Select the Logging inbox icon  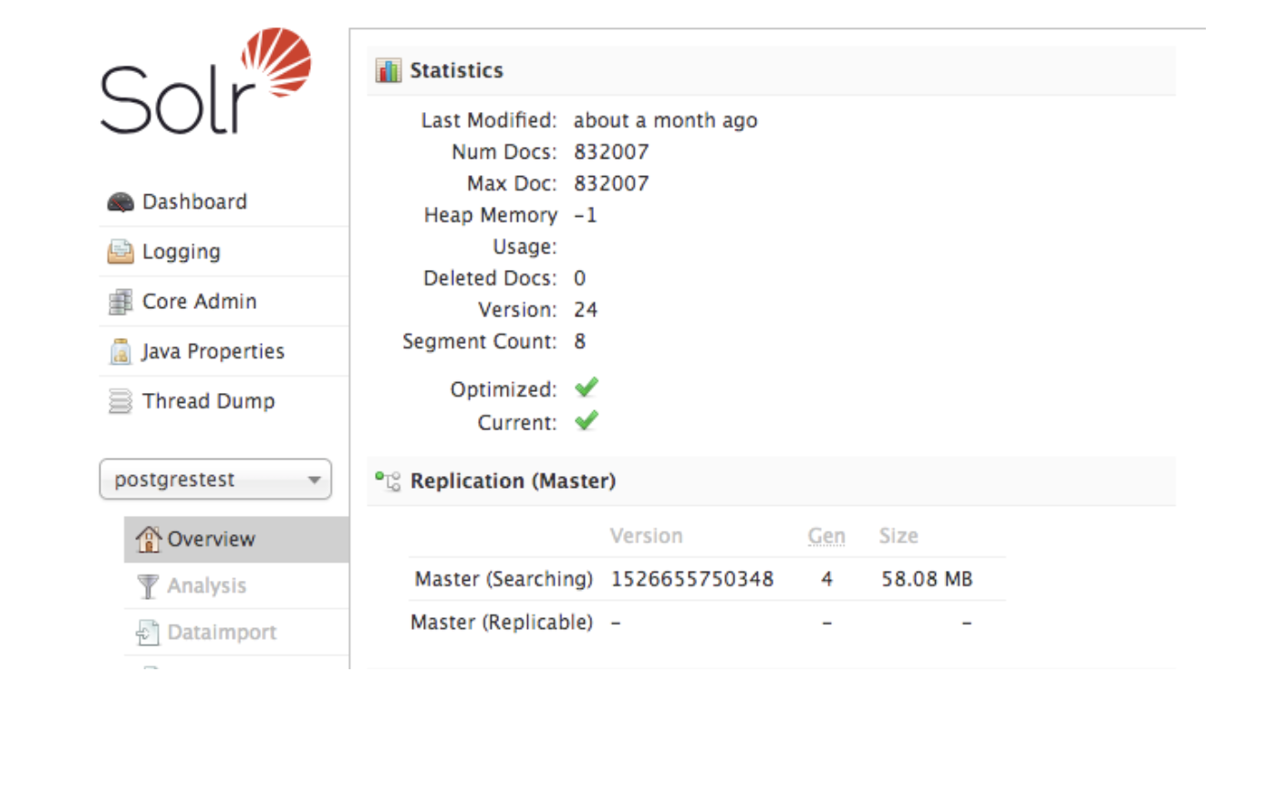[x=119, y=251]
